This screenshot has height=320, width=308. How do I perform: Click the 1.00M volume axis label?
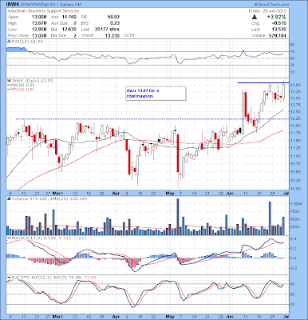pyautogui.click(x=297, y=204)
